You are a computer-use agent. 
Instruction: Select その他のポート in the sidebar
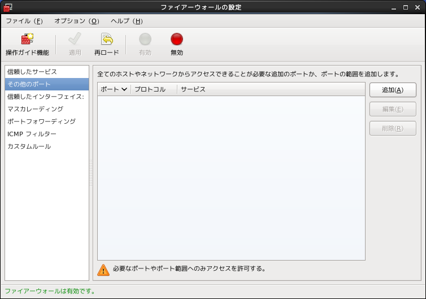[47, 84]
